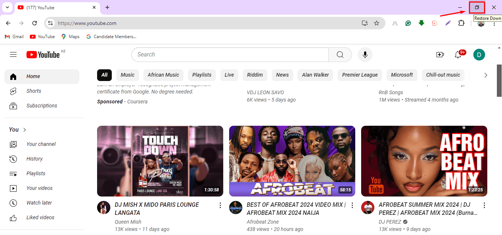Open VDJ LEON SAVO channel link

[x=265, y=92]
